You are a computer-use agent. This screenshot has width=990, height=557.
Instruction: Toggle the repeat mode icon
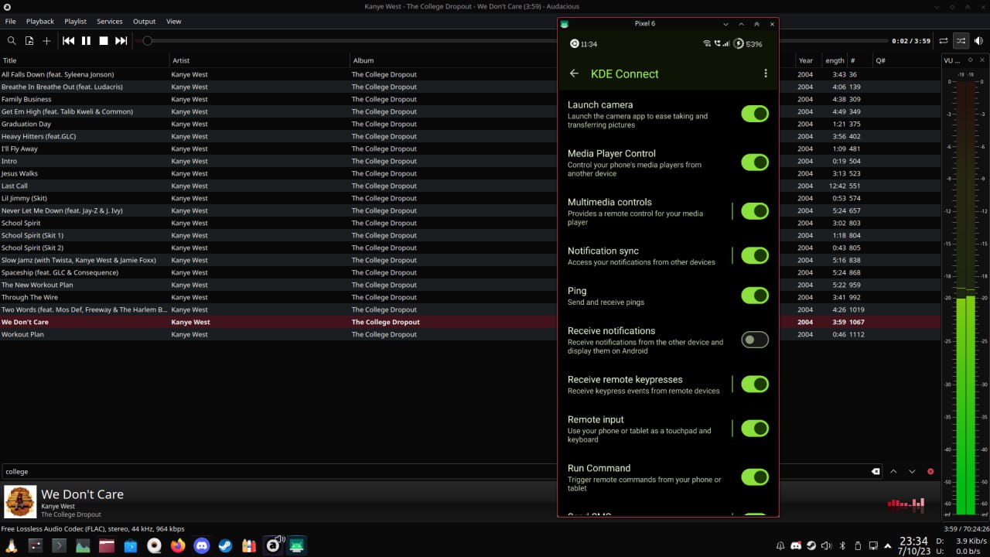pyautogui.click(x=944, y=41)
